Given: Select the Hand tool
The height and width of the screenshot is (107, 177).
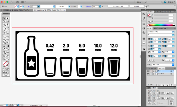Looking at the screenshot, I should (4, 59).
